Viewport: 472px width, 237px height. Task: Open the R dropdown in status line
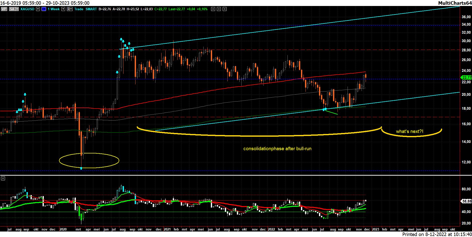70,9
